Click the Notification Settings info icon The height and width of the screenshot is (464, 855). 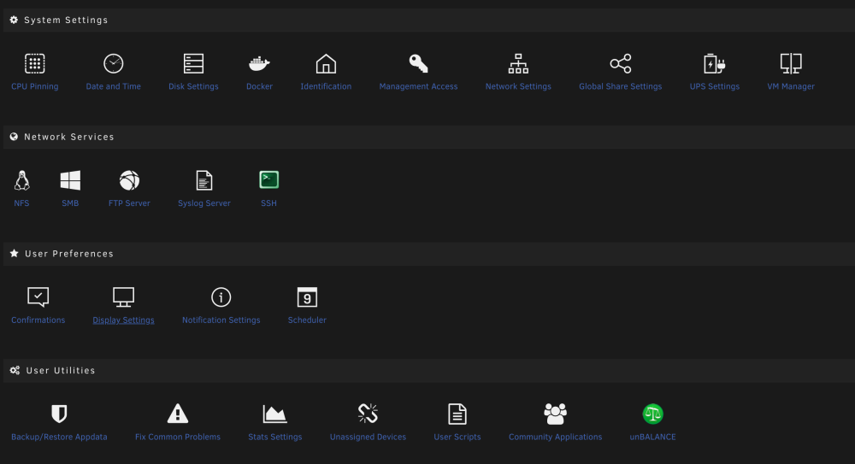pos(221,297)
